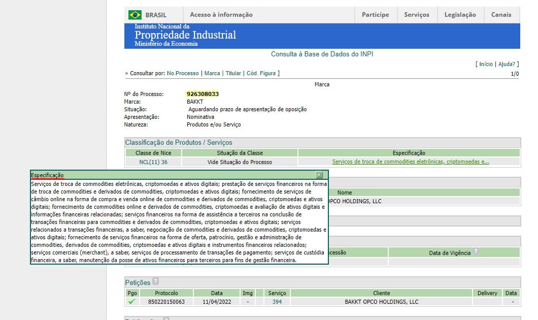Click Classificação de Produtos / Serviços heading
Screen dimensions: 538x320
[x=179, y=143]
